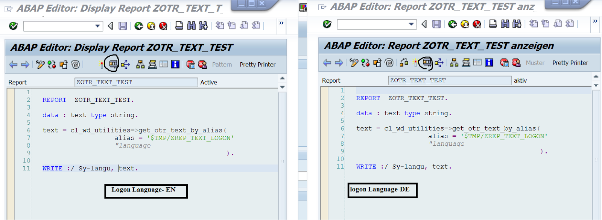
Task: Click the circled test icon in English window
Action: point(112,64)
